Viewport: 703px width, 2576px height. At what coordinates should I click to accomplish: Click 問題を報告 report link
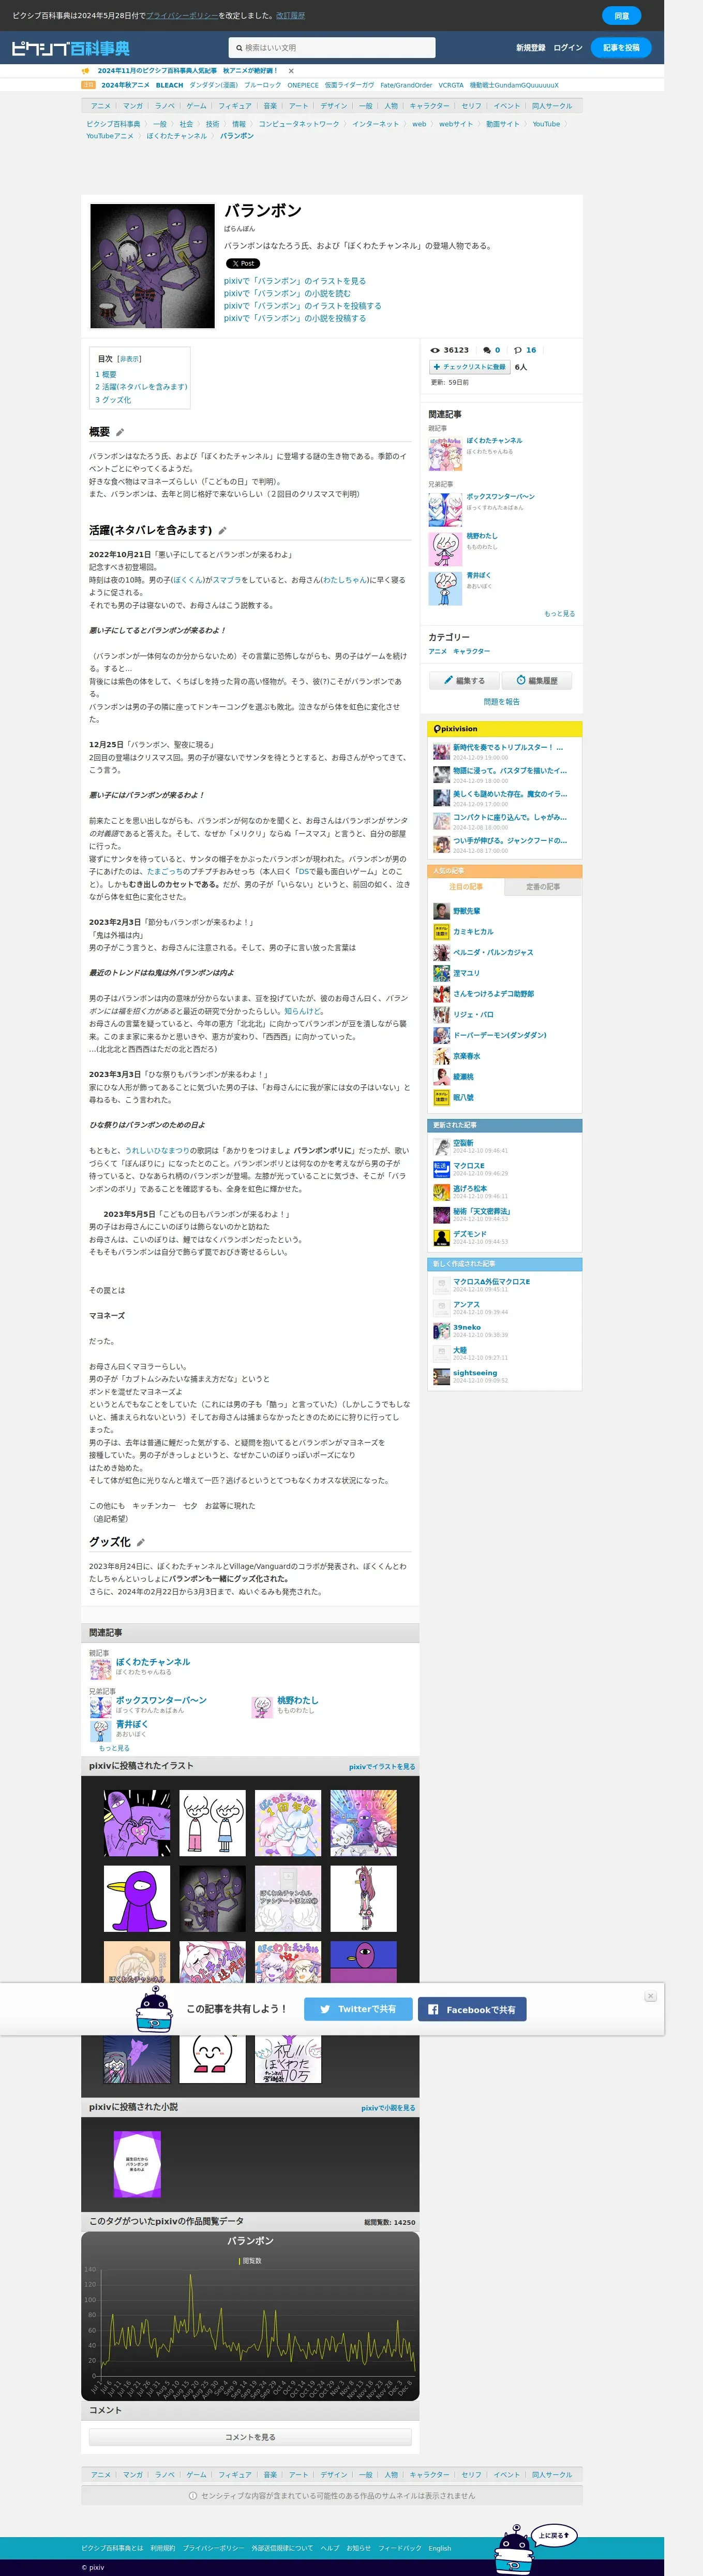(501, 702)
